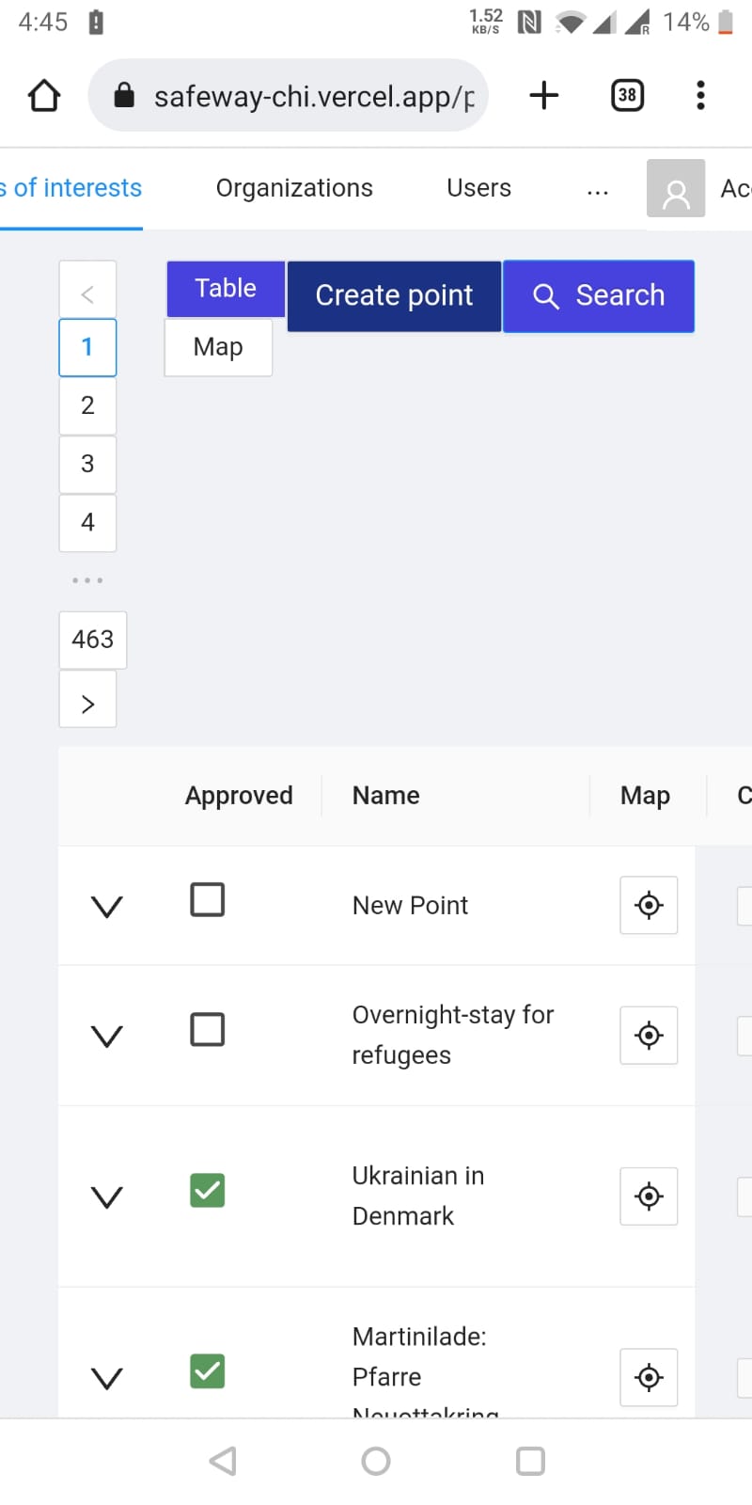Image resolution: width=752 pixels, height=1505 pixels.
Task: Expand the Ukrainian in Denmark row
Action: (106, 1196)
